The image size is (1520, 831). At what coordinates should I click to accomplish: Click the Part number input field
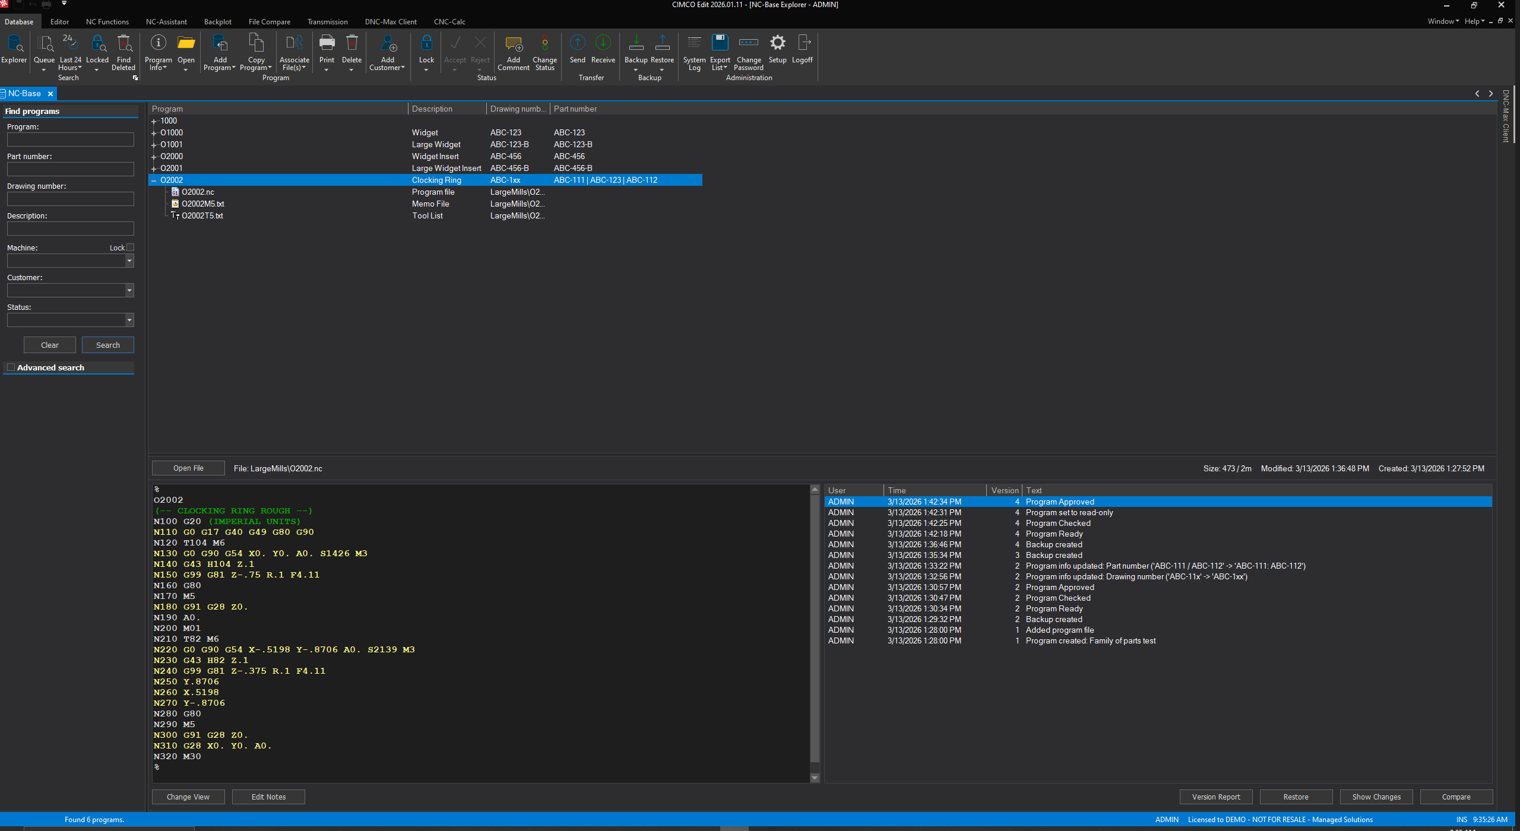tap(71, 169)
